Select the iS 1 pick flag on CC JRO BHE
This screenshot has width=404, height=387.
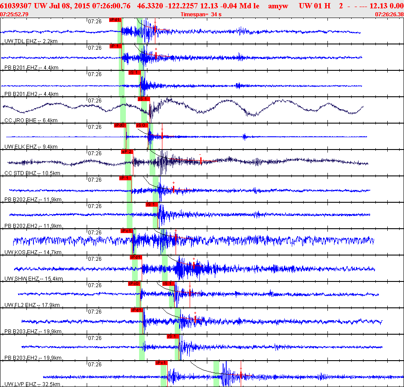pos(144,99)
